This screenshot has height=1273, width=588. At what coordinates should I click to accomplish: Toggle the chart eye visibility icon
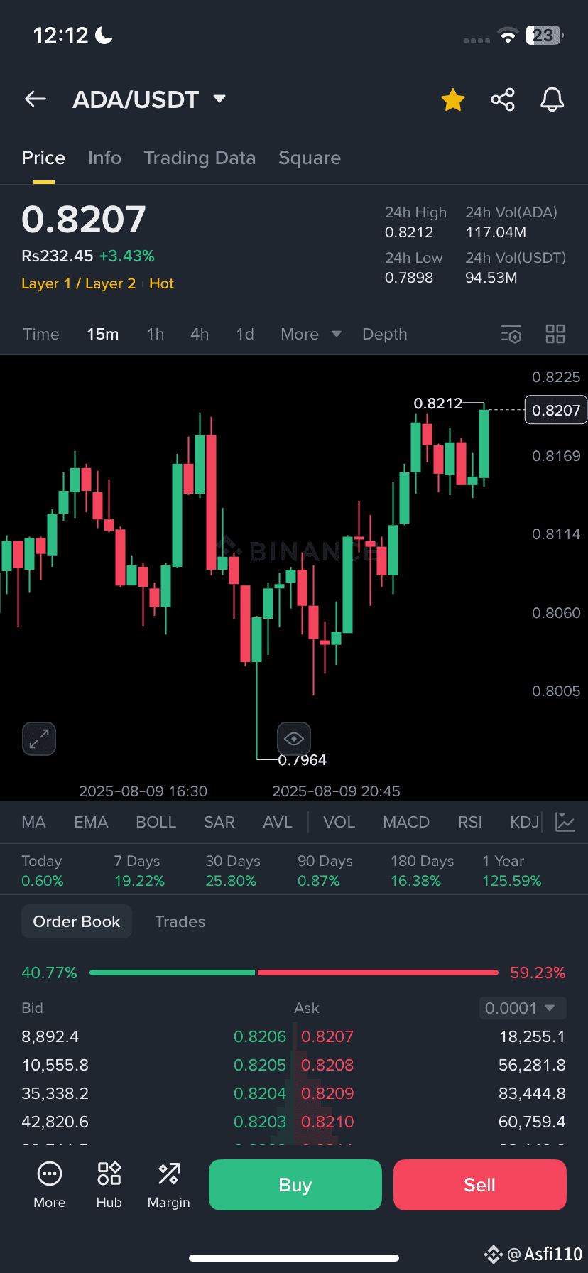294,739
